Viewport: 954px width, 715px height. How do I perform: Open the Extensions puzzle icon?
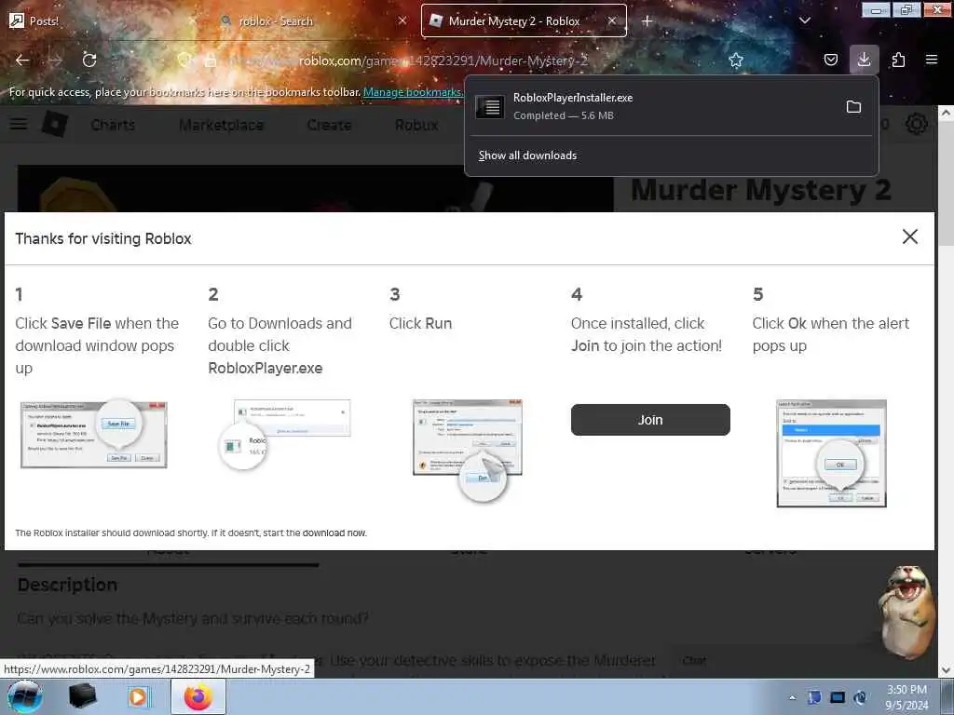coord(898,60)
